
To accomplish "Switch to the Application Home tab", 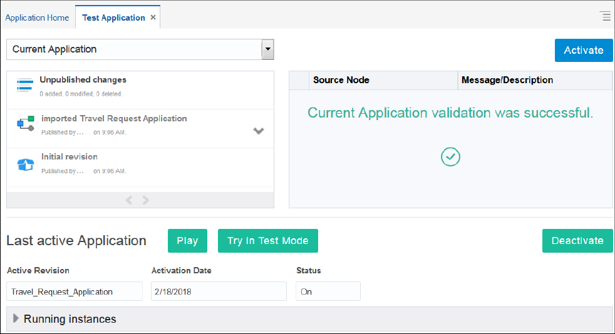I will [37, 18].
